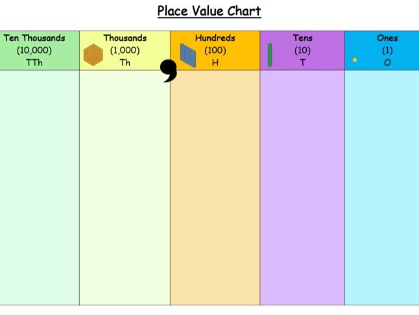Click the light green Ten Thousands column body

[40, 188]
